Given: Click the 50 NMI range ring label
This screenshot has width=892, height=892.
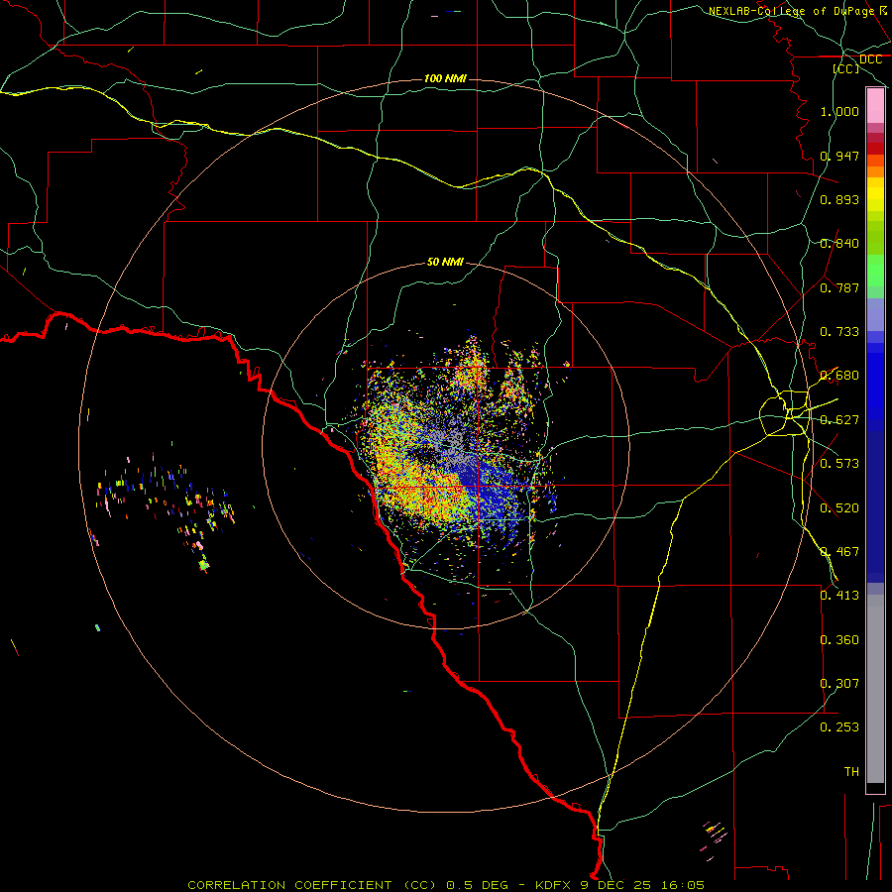Looking at the screenshot, I should point(445,263).
